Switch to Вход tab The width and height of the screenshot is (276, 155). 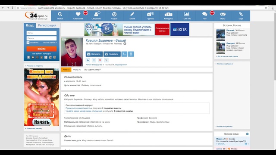[x=30, y=25]
